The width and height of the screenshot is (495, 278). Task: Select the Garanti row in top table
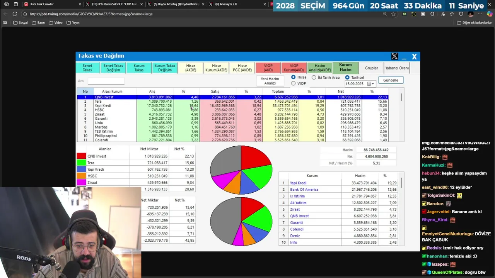pos(232,119)
